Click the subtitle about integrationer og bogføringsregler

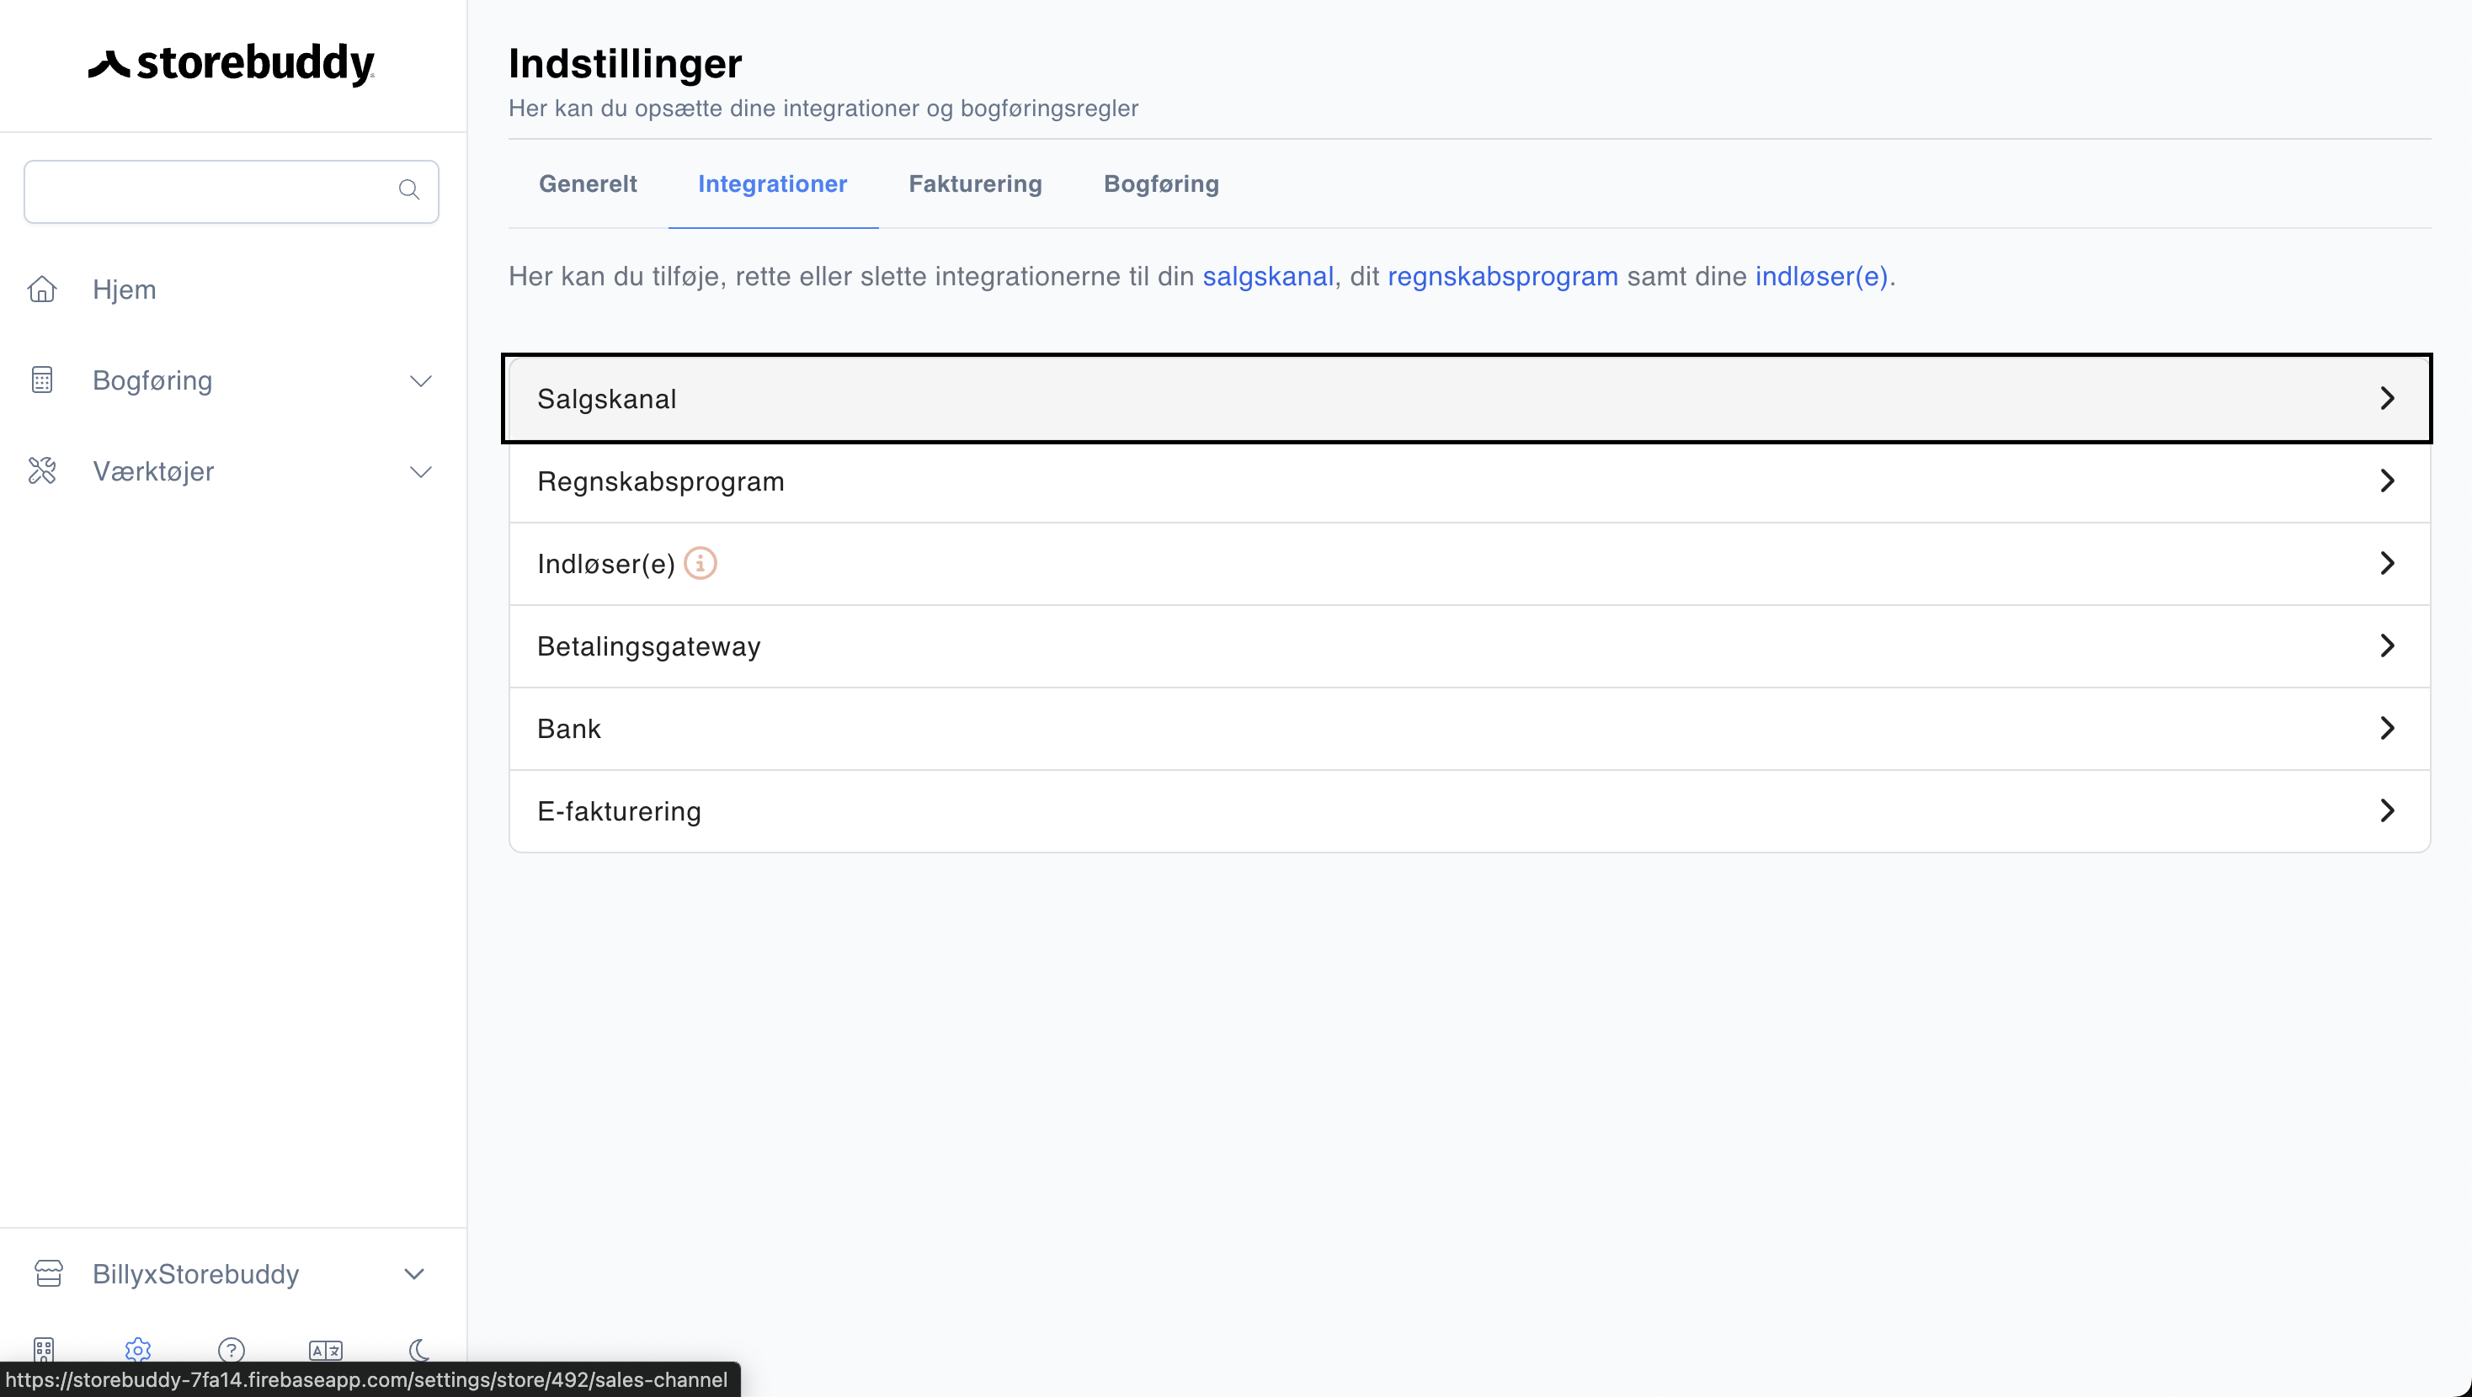click(823, 109)
